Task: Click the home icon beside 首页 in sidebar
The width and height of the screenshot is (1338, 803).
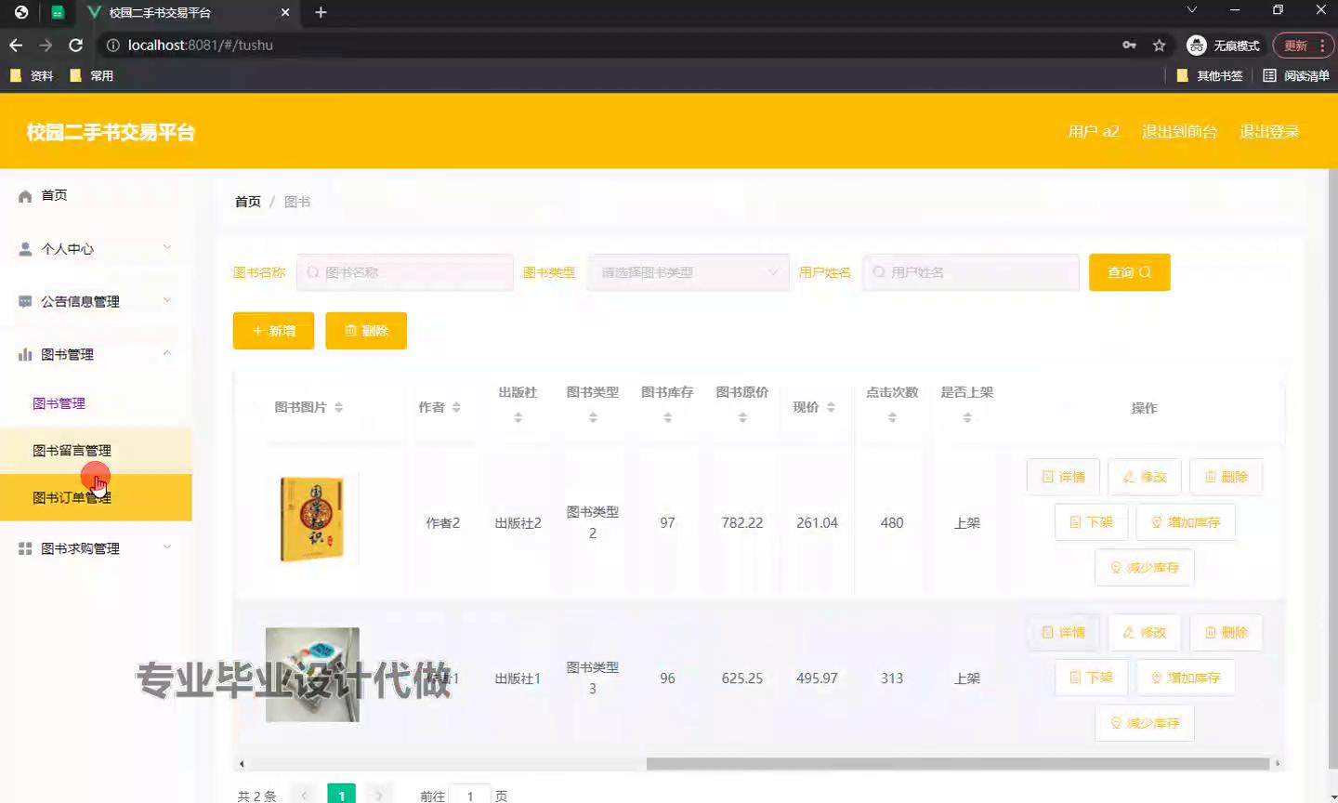Action: tap(25, 196)
